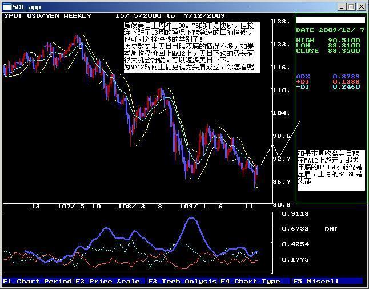This screenshot has height=289, width=369.
Task: Click the 0.1775 DMI scale label
Action: 295,260
